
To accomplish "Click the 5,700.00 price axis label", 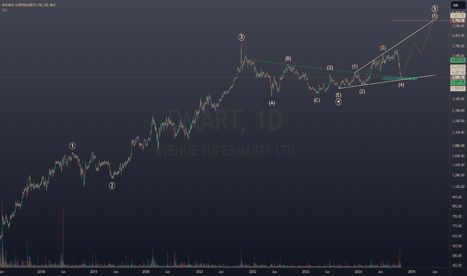I will 458,46.
